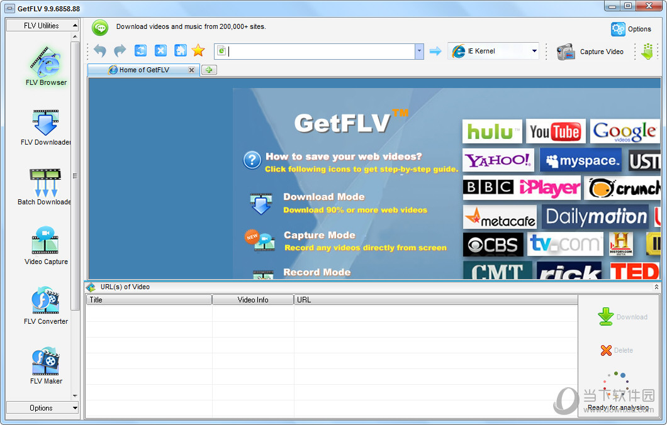The image size is (667, 425).
Task: Open the Video Capture tool
Action: (x=46, y=246)
